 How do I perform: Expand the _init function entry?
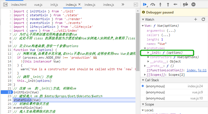148,53
